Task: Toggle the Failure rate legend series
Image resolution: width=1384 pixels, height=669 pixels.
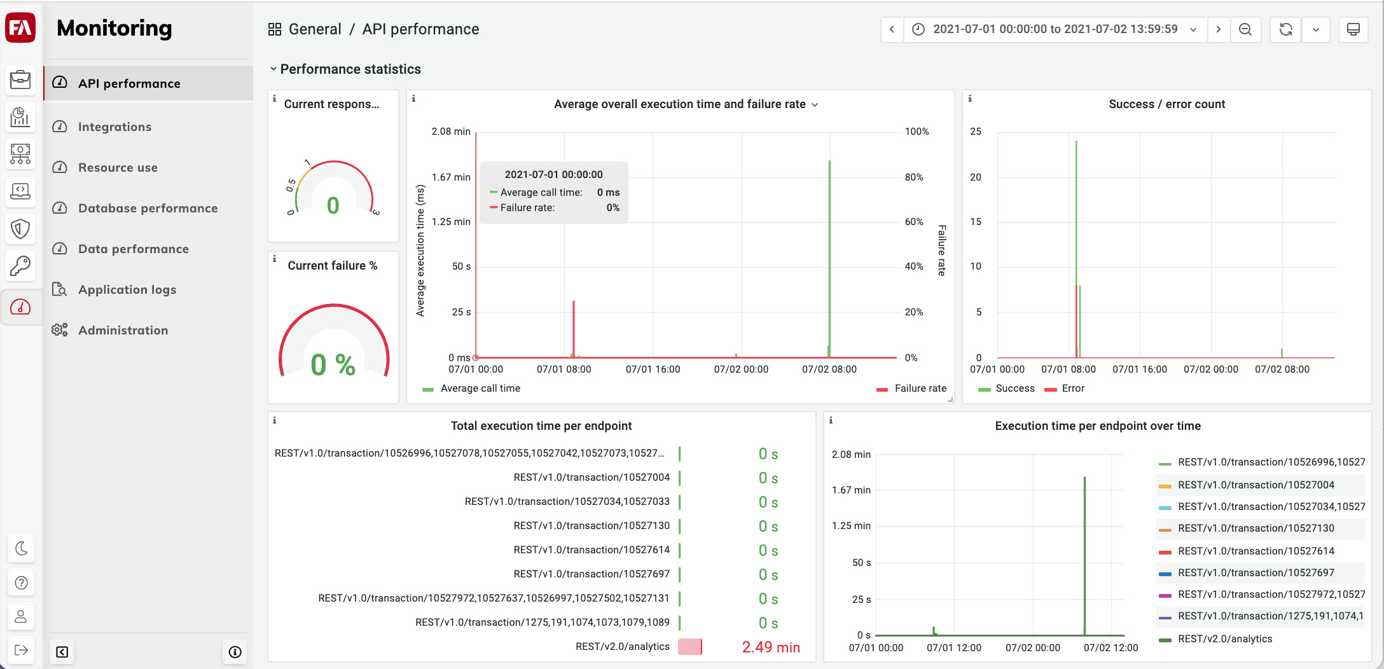Action: coord(911,389)
